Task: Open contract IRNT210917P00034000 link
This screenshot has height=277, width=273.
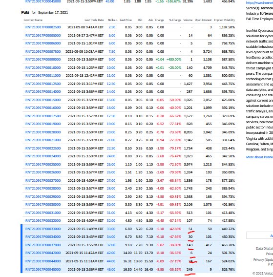Action: click(42, 237)
